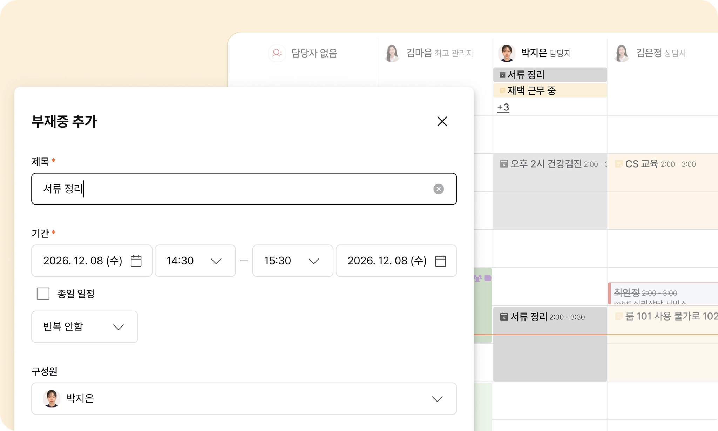Click the clear text icon in title field
This screenshot has height=431, width=718.
pyautogui.click(x=438, y=189)
